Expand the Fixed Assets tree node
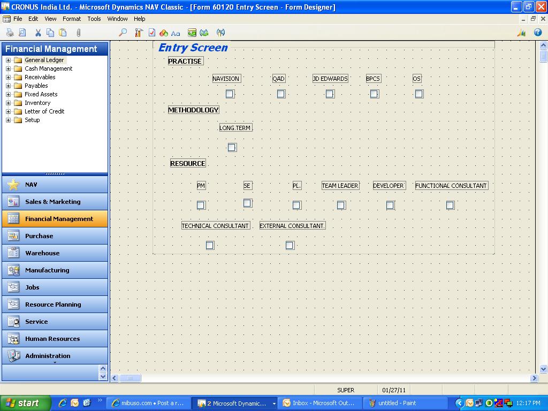Screen dimensions: 548x411 (9, 94)
